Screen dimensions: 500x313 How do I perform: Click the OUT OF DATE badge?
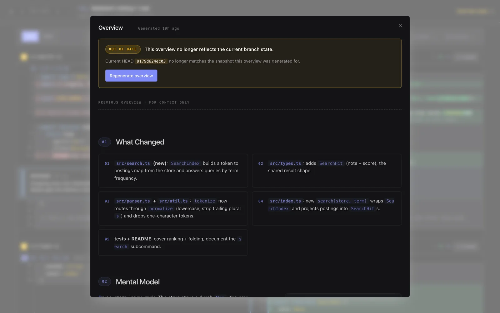click(123, 49)
